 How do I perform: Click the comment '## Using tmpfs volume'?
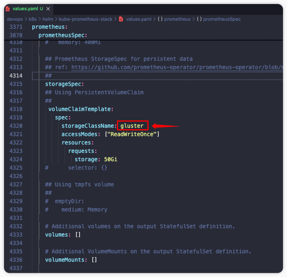coord(80,185)
